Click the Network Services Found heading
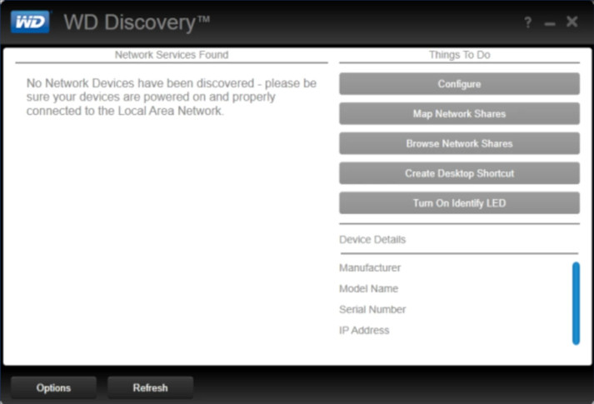 click(172, 55)
